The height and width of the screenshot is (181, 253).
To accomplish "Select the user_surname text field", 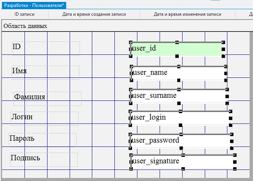I will pos(179,96).
